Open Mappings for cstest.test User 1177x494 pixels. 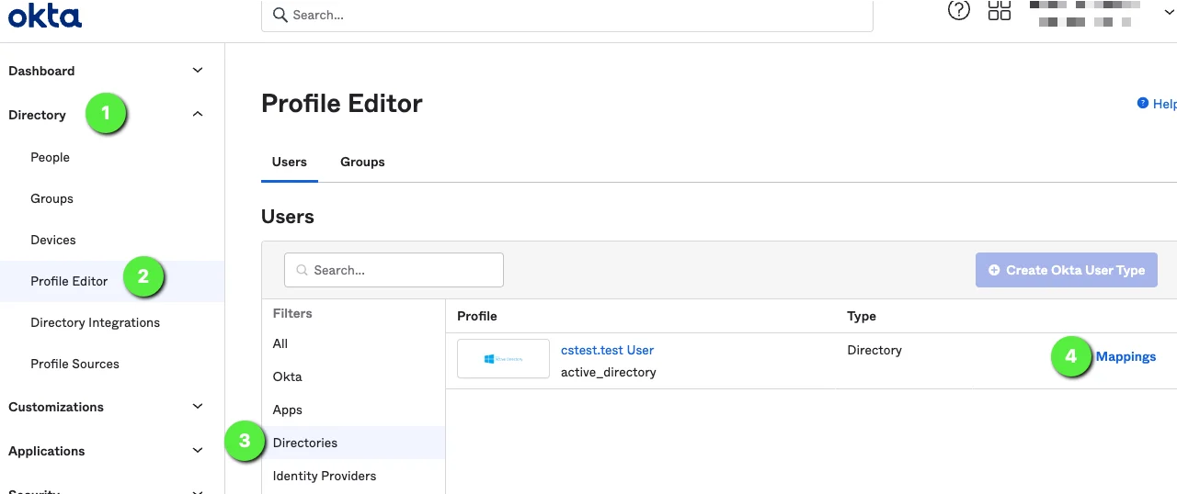coord(1126,356)
